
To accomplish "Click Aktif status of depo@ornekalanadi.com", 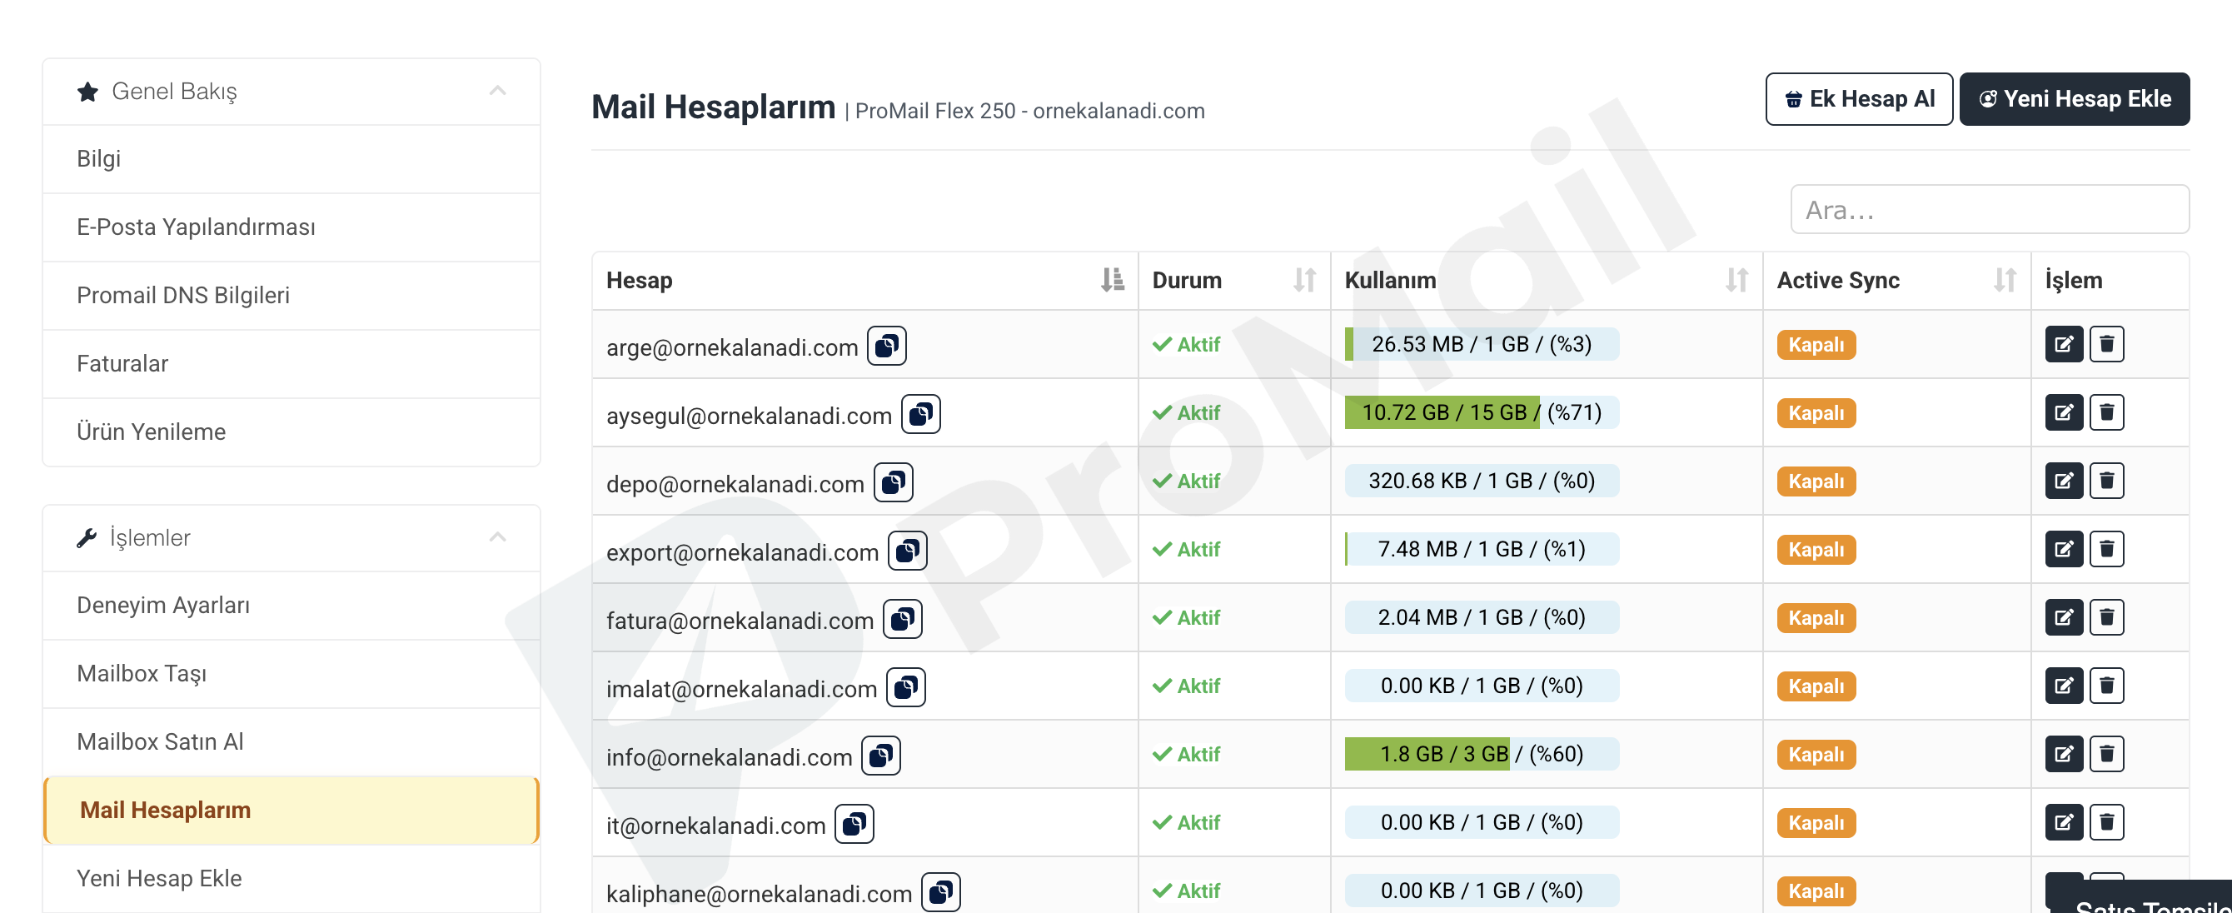I will tap(1186, 481).
